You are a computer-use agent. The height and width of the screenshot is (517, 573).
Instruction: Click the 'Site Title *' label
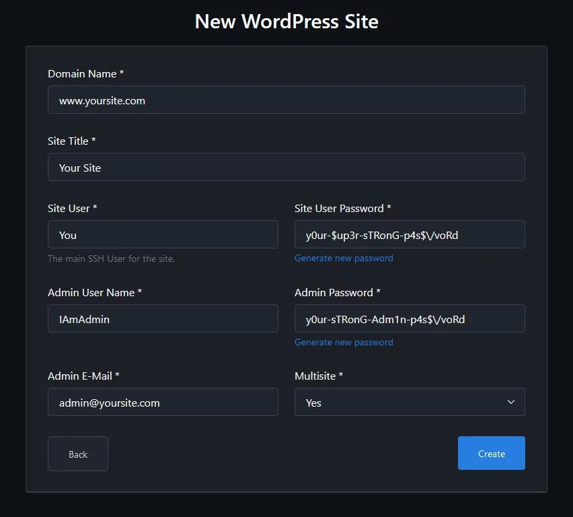pos(72,141)
